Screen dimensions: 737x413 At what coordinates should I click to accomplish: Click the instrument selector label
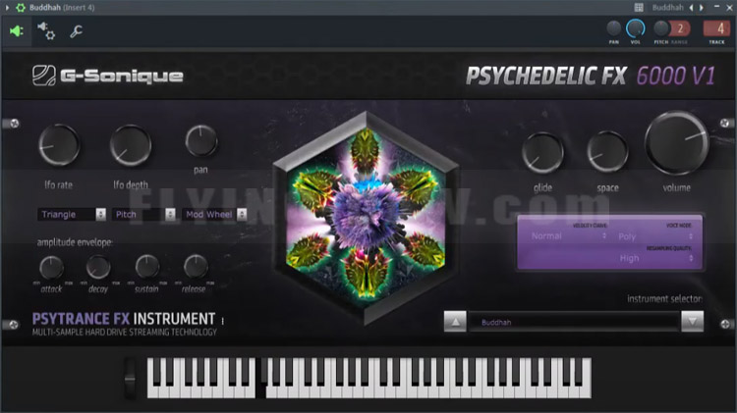coord(664,299)
